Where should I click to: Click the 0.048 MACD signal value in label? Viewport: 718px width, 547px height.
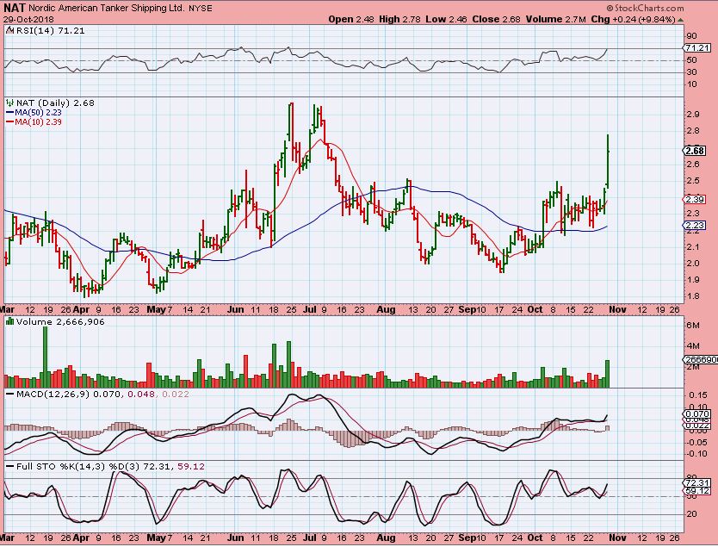[139, 394]
